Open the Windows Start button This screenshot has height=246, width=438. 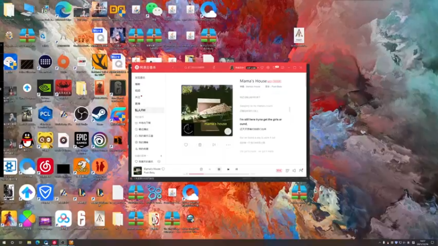[4, 243]
